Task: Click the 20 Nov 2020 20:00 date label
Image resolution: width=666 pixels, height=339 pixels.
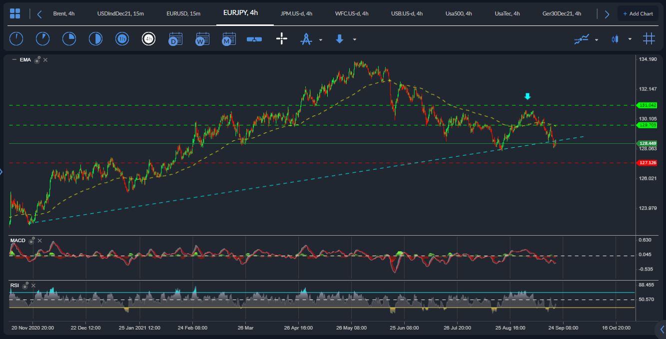Action: tap(33, 328)
